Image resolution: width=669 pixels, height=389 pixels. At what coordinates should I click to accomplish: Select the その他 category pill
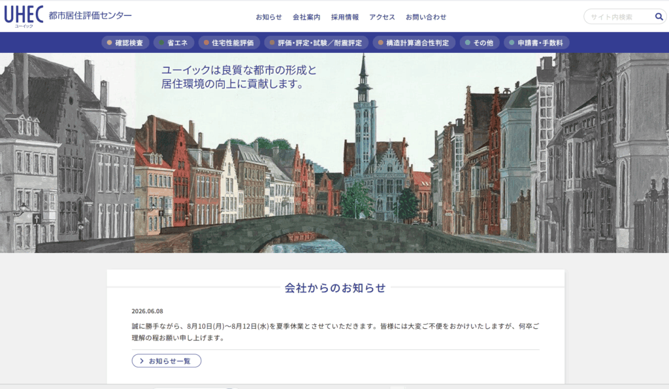coord(480,42)
